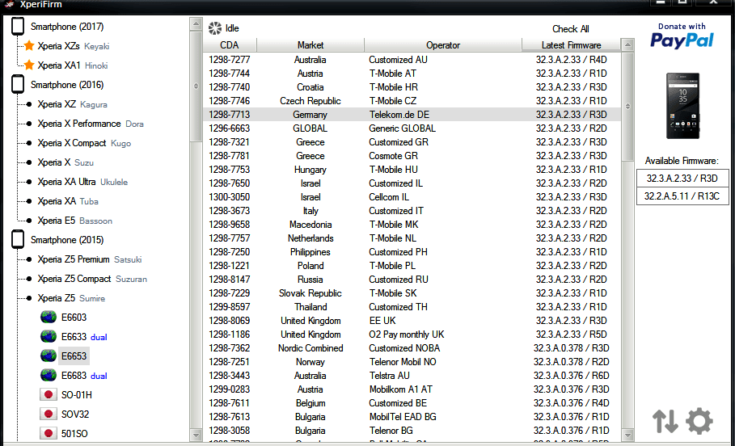Select the Telenor Mobil NO row
This screenshot has width=735, height=446.
412,362
